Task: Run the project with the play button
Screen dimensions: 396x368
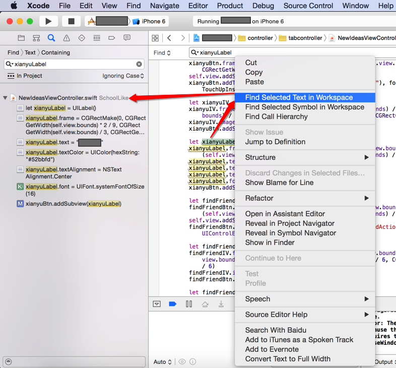Action: [48, 21]
